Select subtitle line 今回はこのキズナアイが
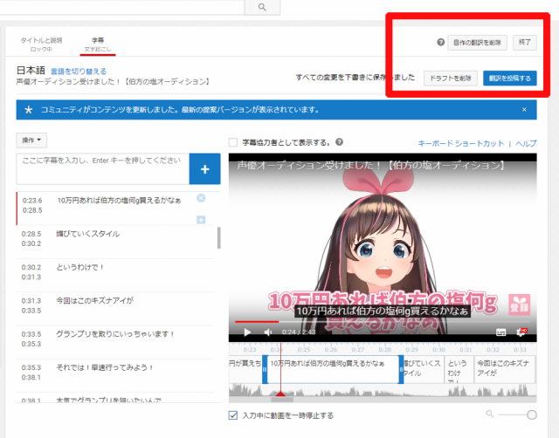The width and height of the screenshot is (559, 438). point(94,301)
